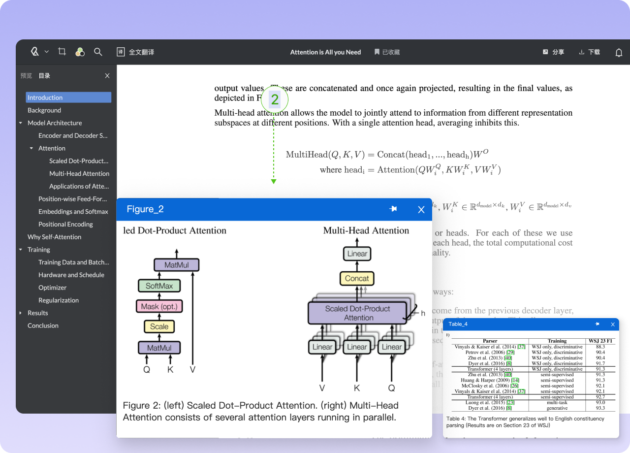This screenshot has height=453, width=630.
Task: Click the search magnifier icon
Action: (x=98, y=52)
